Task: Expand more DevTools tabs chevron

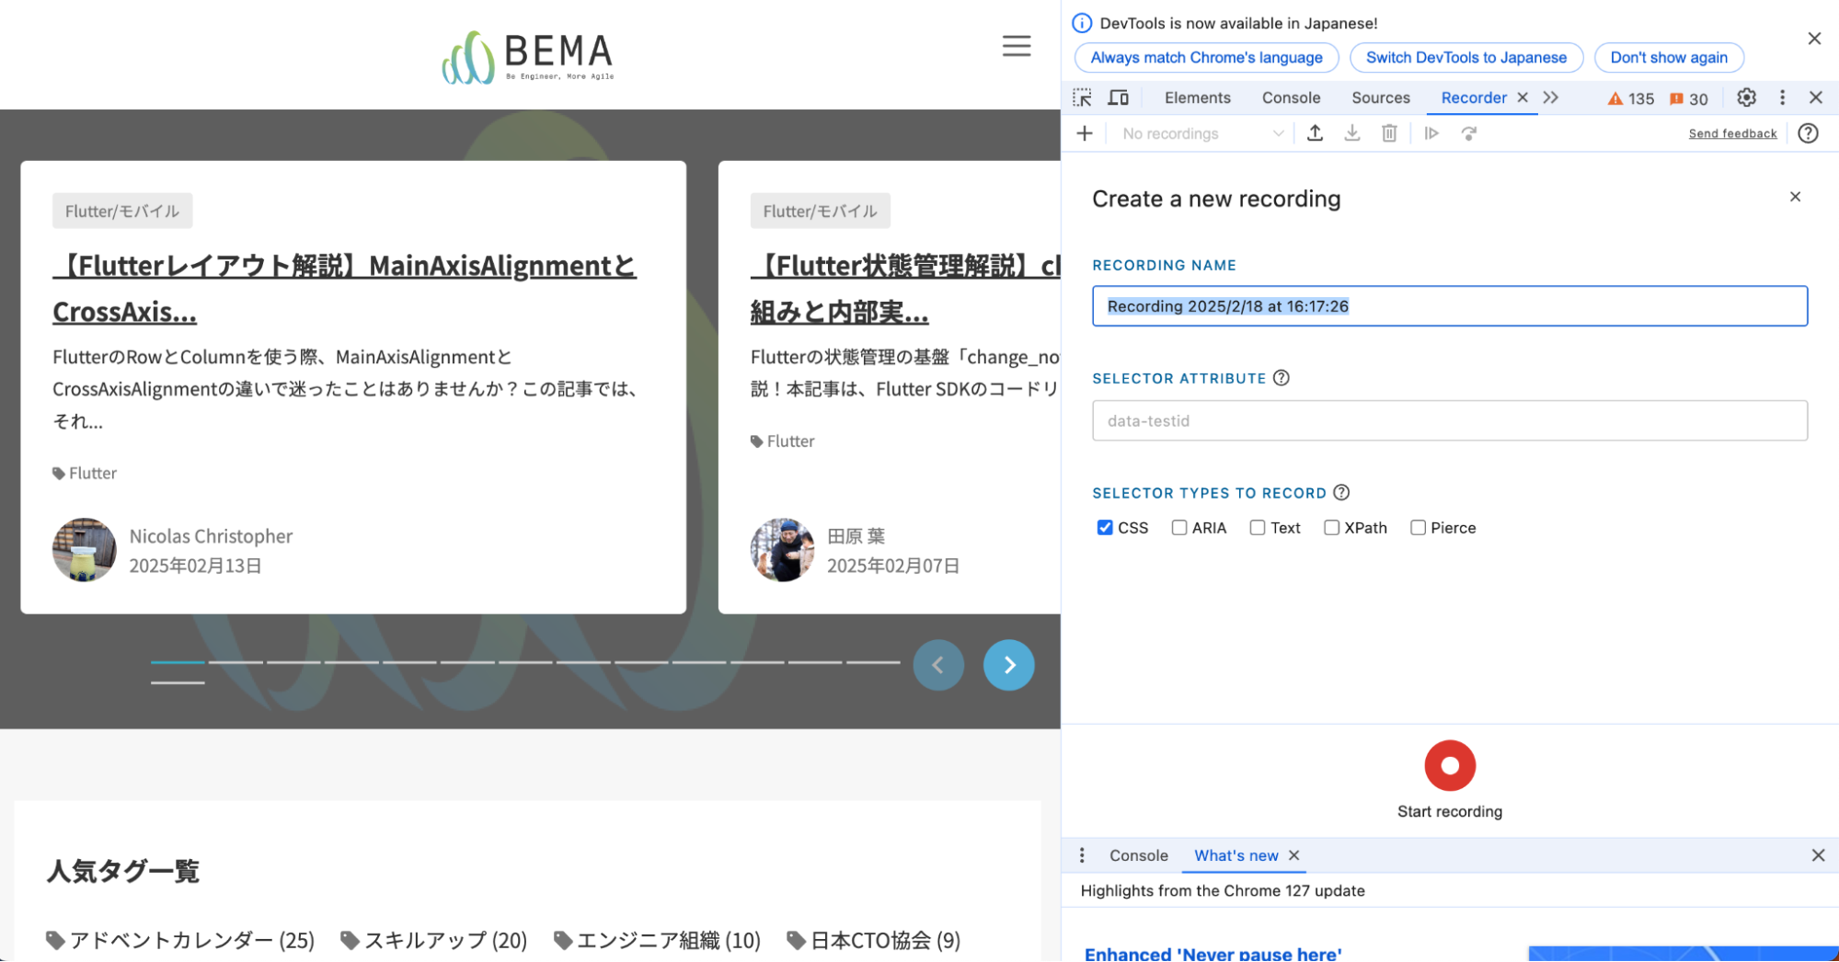Action: [x=1551, y=97]
